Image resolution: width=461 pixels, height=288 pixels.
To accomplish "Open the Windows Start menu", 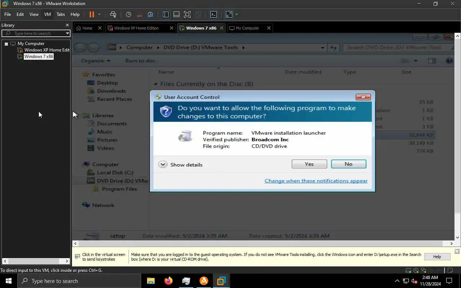I will pos(9,281).
